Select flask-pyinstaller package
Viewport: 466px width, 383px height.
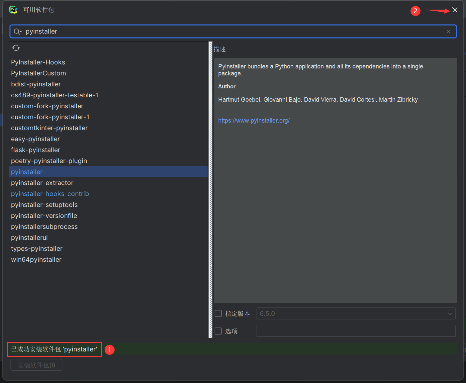click(108, 150)
